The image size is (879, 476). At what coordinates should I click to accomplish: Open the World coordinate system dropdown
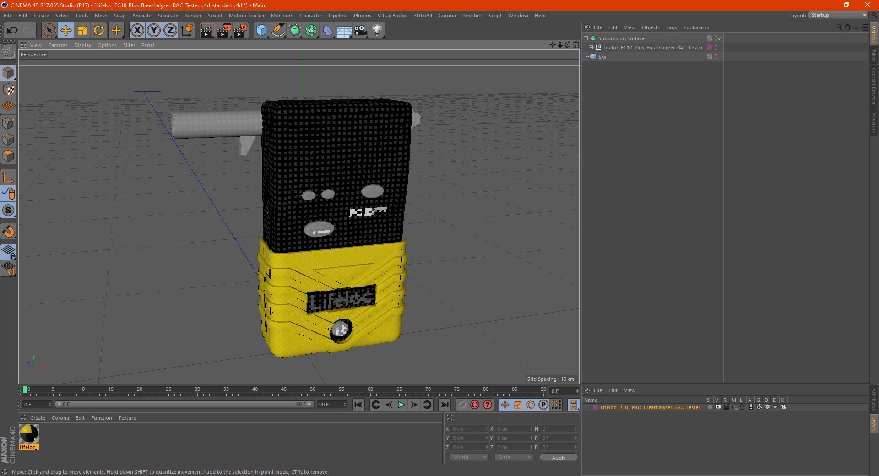point(469,457)
